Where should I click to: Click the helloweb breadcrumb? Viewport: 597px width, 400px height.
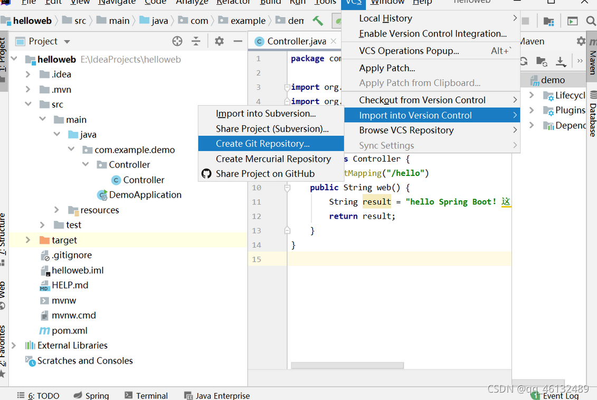pyautogui.click(x=26, y=21)
